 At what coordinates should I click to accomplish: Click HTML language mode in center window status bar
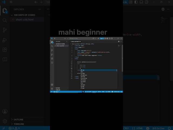coord(108,92)
